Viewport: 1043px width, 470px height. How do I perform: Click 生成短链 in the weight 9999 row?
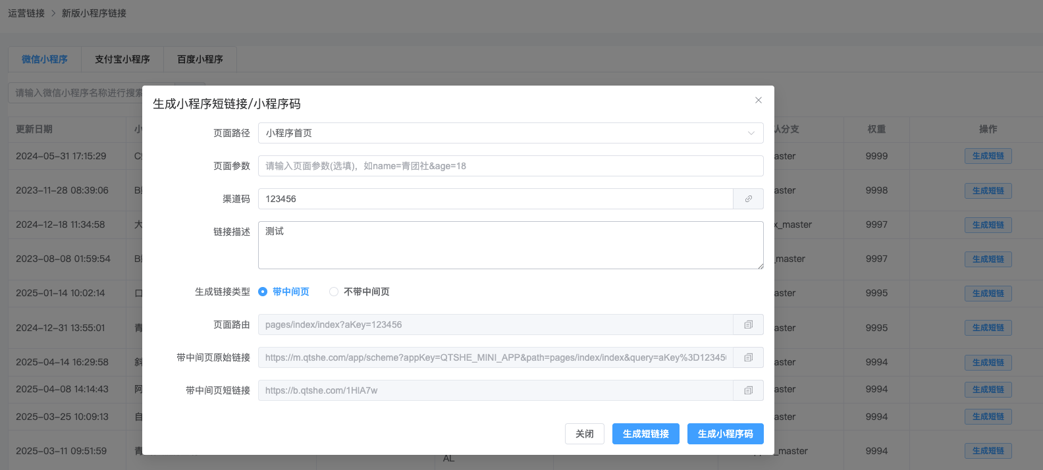coord(988,156)
